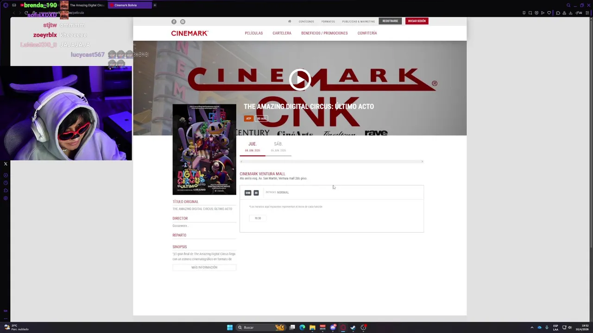This screenshot has width=593, height=333.
Task: Open Publicidad & Marketing link
Action: (359, 21)
